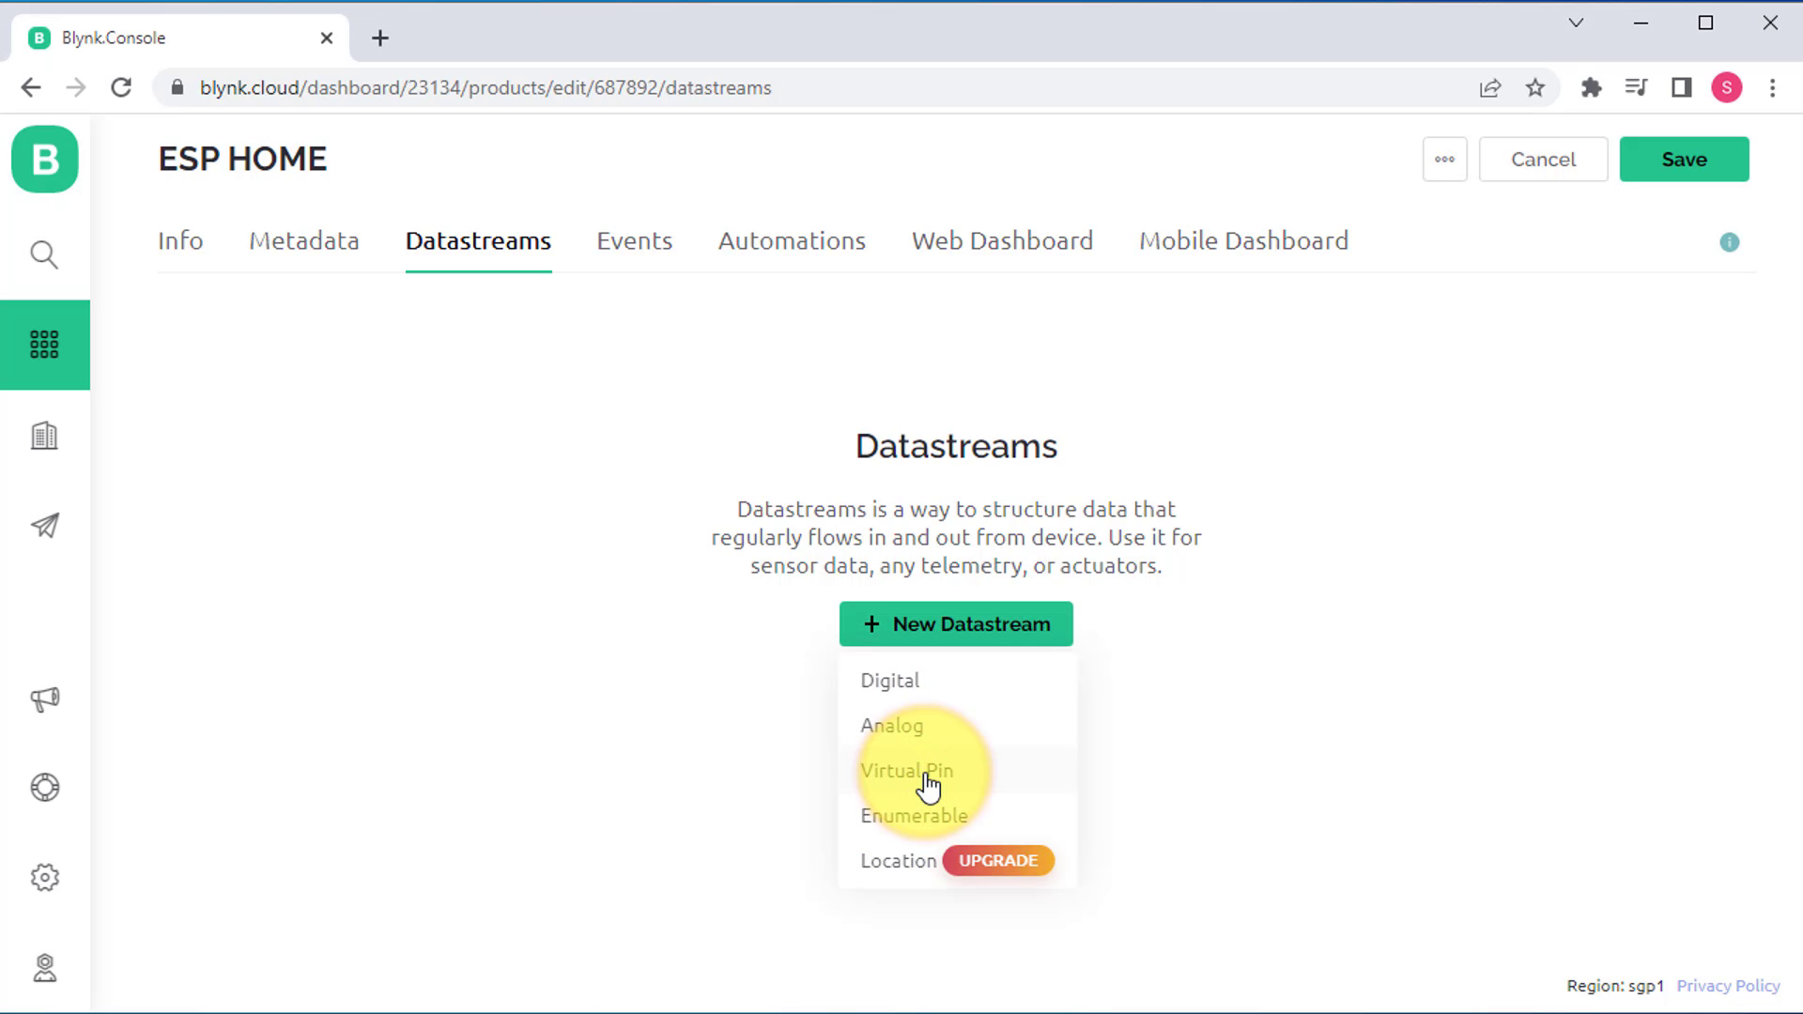The height and width of the screenshot is (1014, 1803).
Task: Toggle the Chrome side panel icon
Action: click(x=1681, y=87)
